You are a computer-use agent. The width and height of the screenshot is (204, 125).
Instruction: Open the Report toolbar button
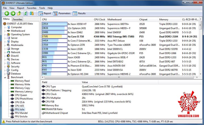coord(44,13)
